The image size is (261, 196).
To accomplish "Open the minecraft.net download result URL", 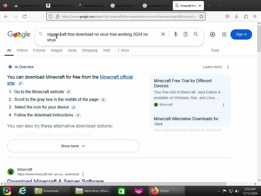I will [48, 174].
